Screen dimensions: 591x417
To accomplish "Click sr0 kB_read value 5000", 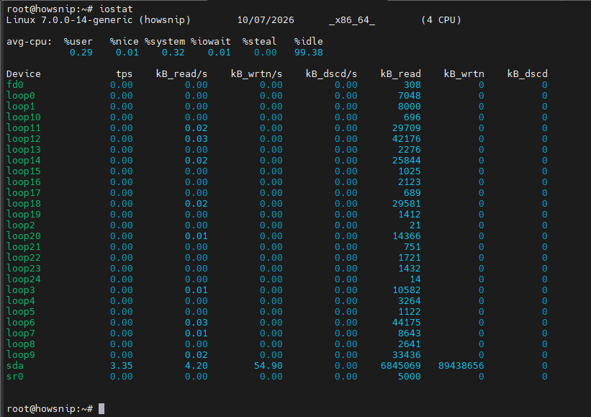I will pyautogui.click(x=410, y=377).
